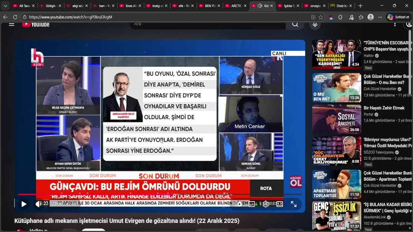Turn on subtitles with the captions icon
This screenshot has width=413, height=232.
click(252, 204)
